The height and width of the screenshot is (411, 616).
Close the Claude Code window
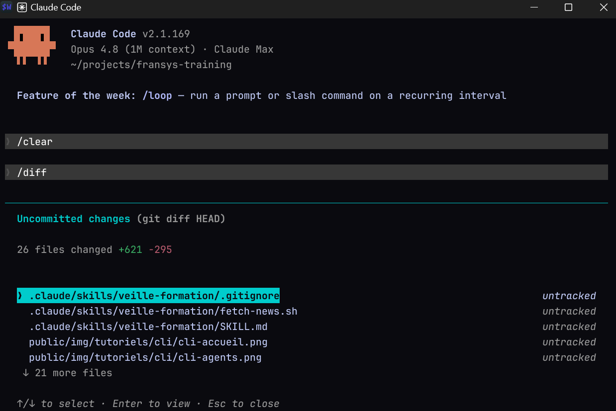pyautogui.click(x=603, y=7)
